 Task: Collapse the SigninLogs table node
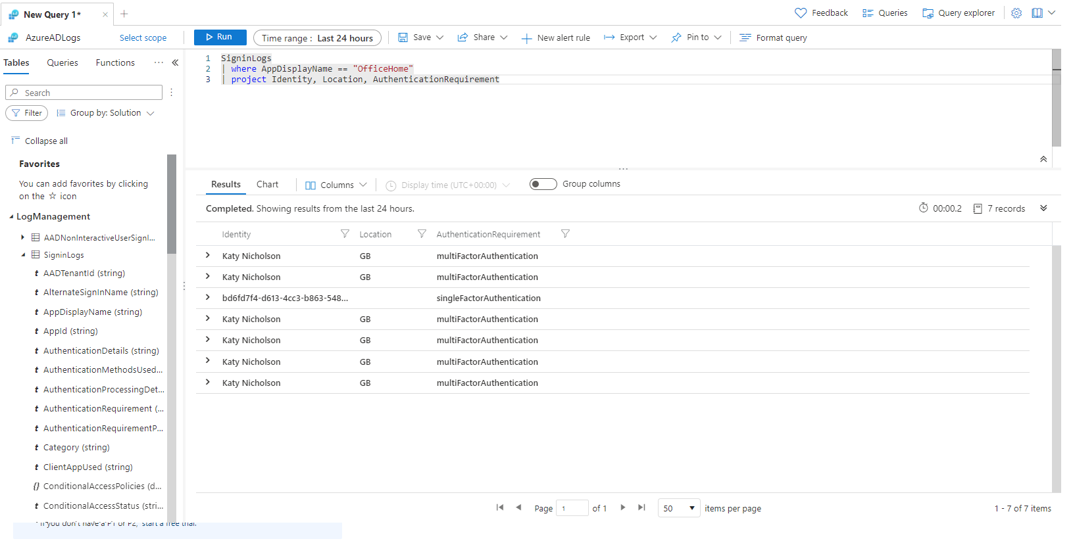[x=23, y=255]
